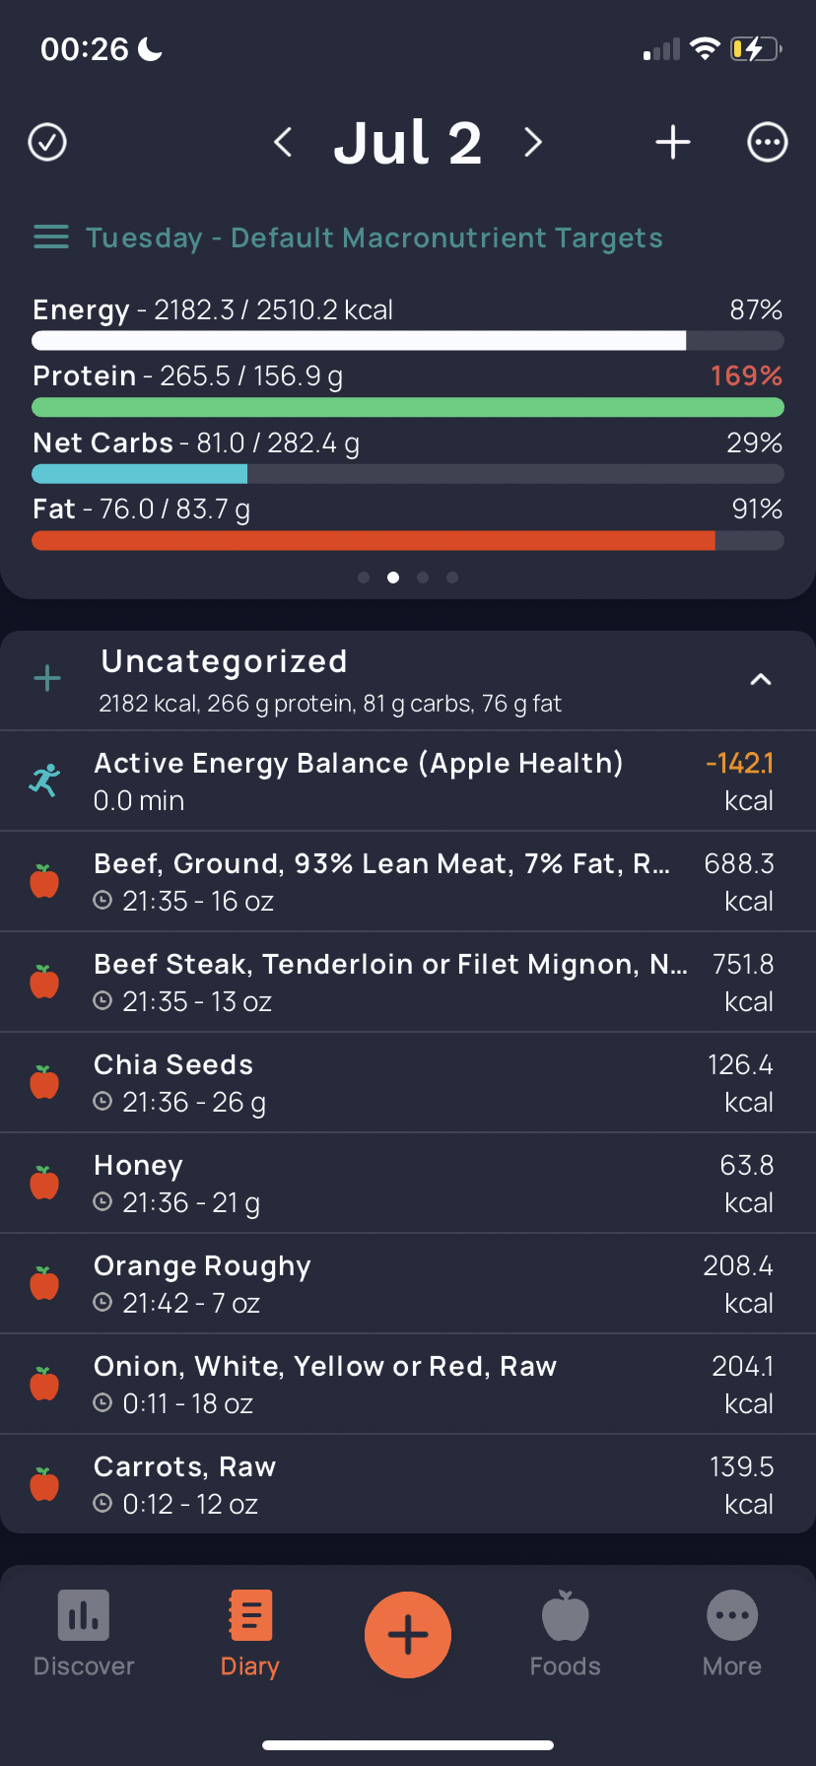The width and height of the screenshot is (816, 1766).
Task: Tap the plus icon in top header
Action: (x=673, y=142)
